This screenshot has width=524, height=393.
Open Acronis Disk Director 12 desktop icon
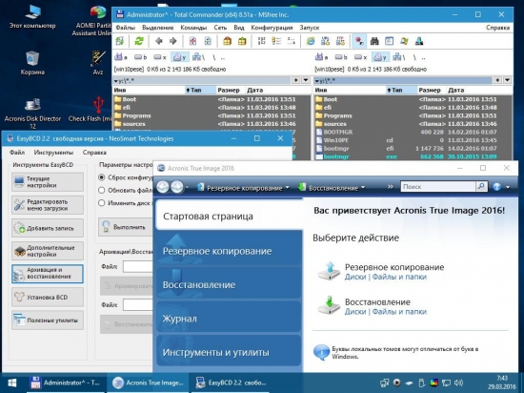click(32, 114)
